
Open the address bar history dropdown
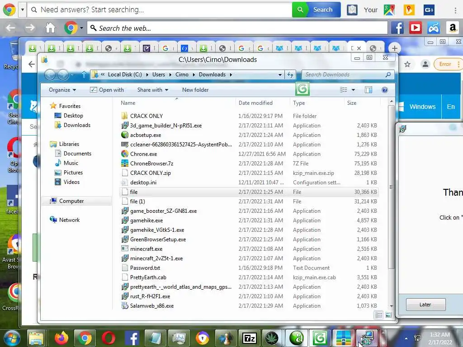point(280,75)
